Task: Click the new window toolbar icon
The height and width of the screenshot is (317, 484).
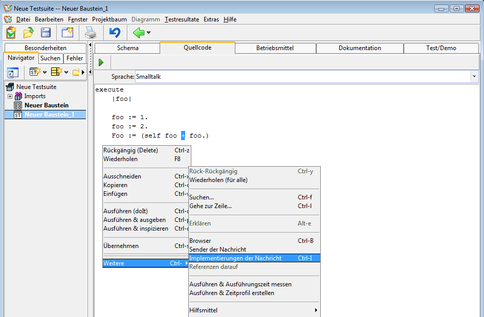Action: 68,33
